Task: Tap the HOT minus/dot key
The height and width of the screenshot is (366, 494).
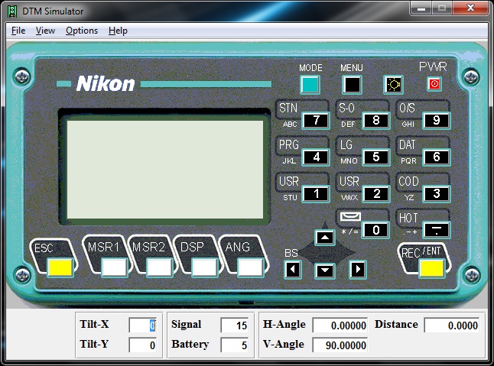Action: click(x=436, y=230)
